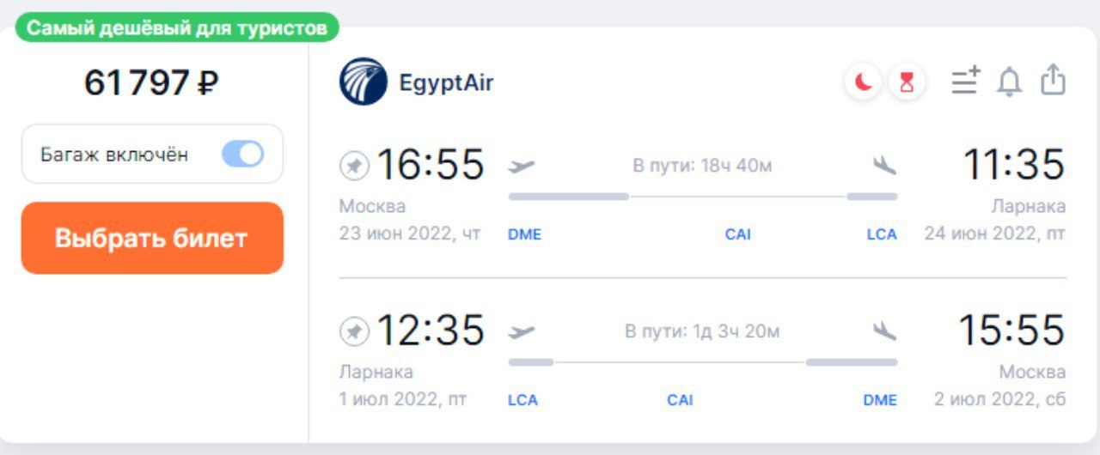Click the 'Самый дешёвый для туристов' badge
The image size is (1100, 455).
(x=177, y=27)
